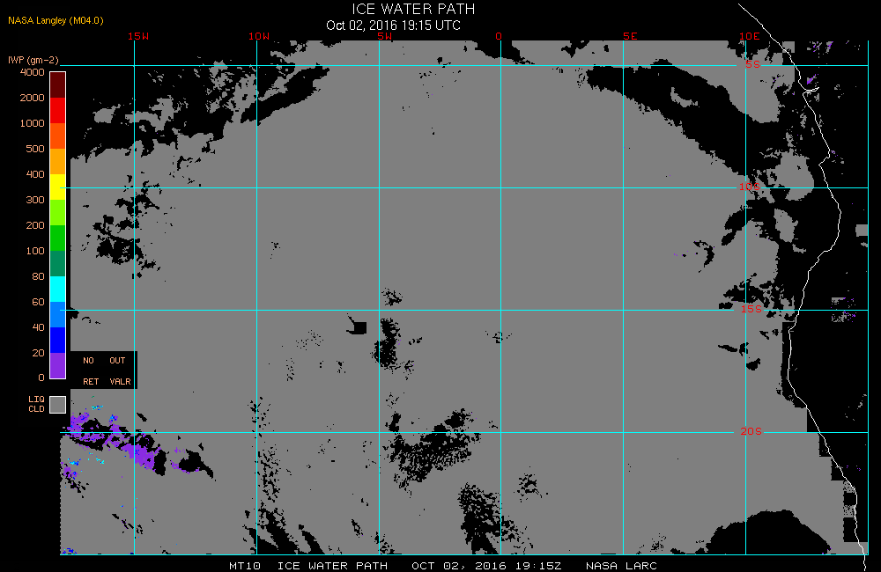Screen dimensions: 881x572
Task: Click "OCT 02, 2016 19:15Z" in the footer
Action: pyautogui.click(x=486, y=566)
